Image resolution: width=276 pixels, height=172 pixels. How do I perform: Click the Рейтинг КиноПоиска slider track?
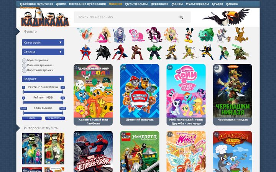pos(43,92)
